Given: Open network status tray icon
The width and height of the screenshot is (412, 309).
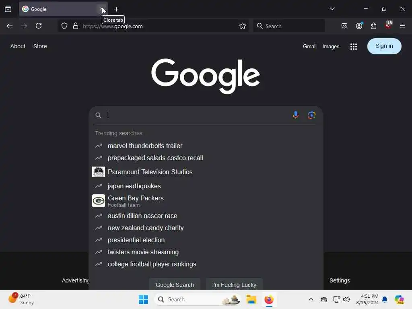Looking at the screenshot, I should (336, 299).
